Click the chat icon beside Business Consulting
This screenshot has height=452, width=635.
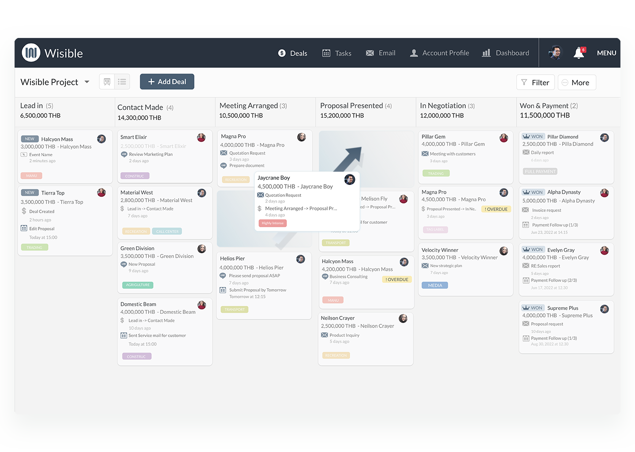pyautogui.click(x=325, y=276)
